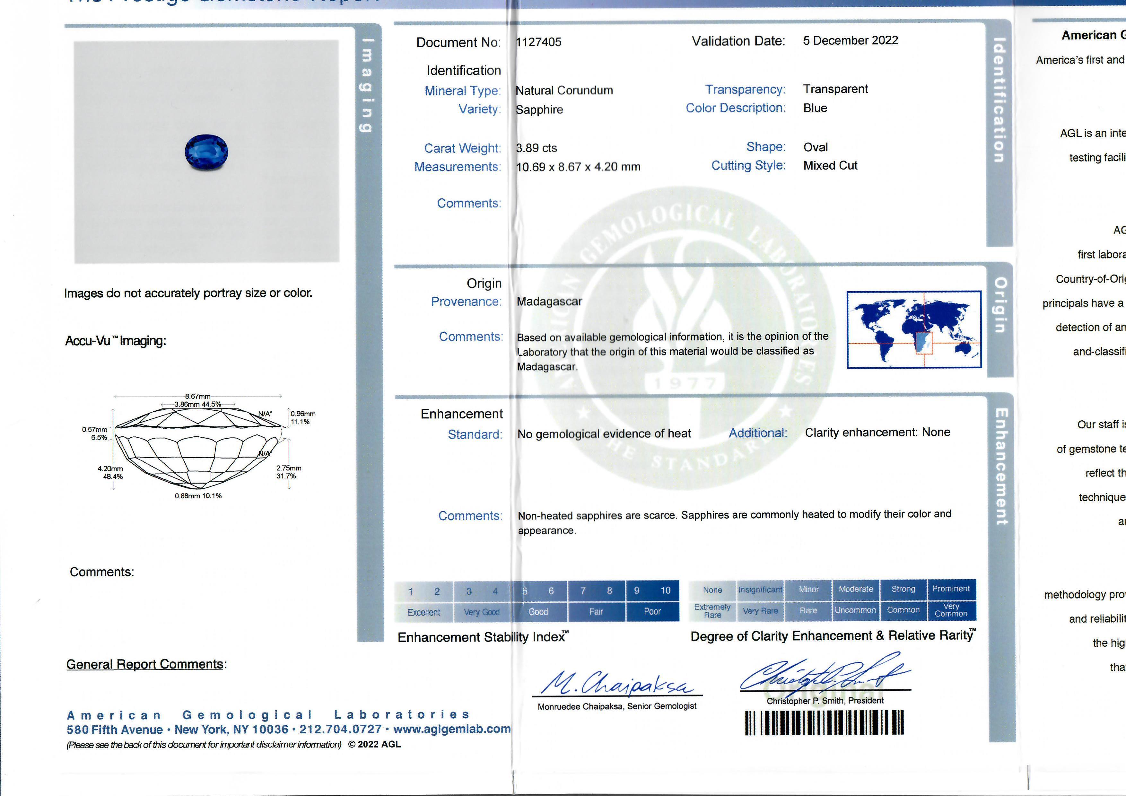The width and height of the screenshot is (1126, 796).
Task: Click the Enhancement Stability Index caption
Action: coord(483,637)
